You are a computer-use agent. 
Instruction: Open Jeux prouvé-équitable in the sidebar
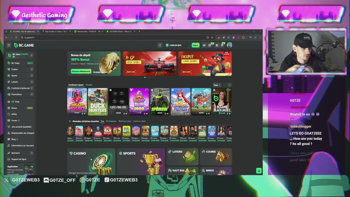pos(20,127)
